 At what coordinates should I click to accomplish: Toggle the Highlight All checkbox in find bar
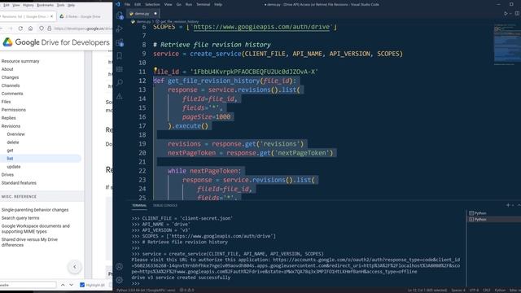pos(82,285)
